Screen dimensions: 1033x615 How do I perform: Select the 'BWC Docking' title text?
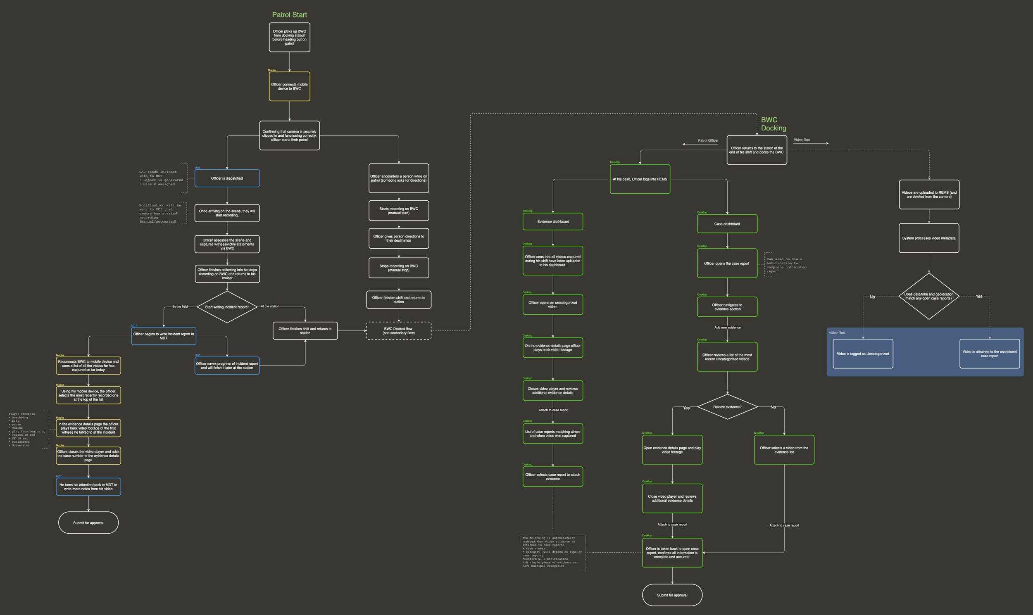click(x=773, y=124)
